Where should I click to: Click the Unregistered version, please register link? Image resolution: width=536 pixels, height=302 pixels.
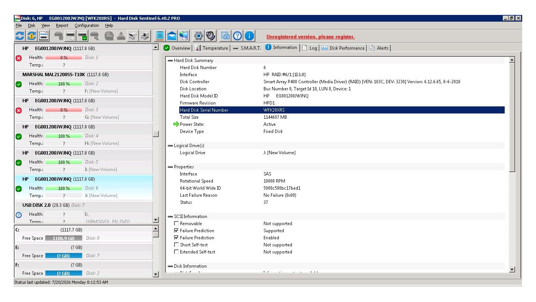310,37
